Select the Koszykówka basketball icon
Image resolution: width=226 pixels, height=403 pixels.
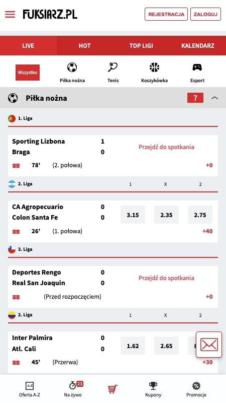click(x=154, y=68)
